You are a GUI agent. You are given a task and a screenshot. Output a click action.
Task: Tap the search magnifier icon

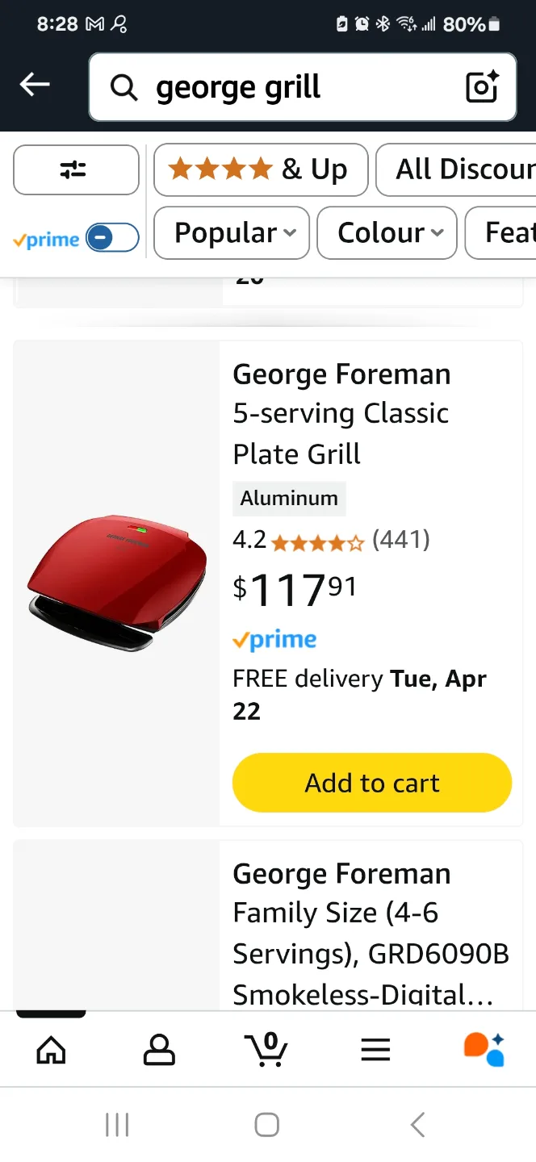tap(124, 87)
